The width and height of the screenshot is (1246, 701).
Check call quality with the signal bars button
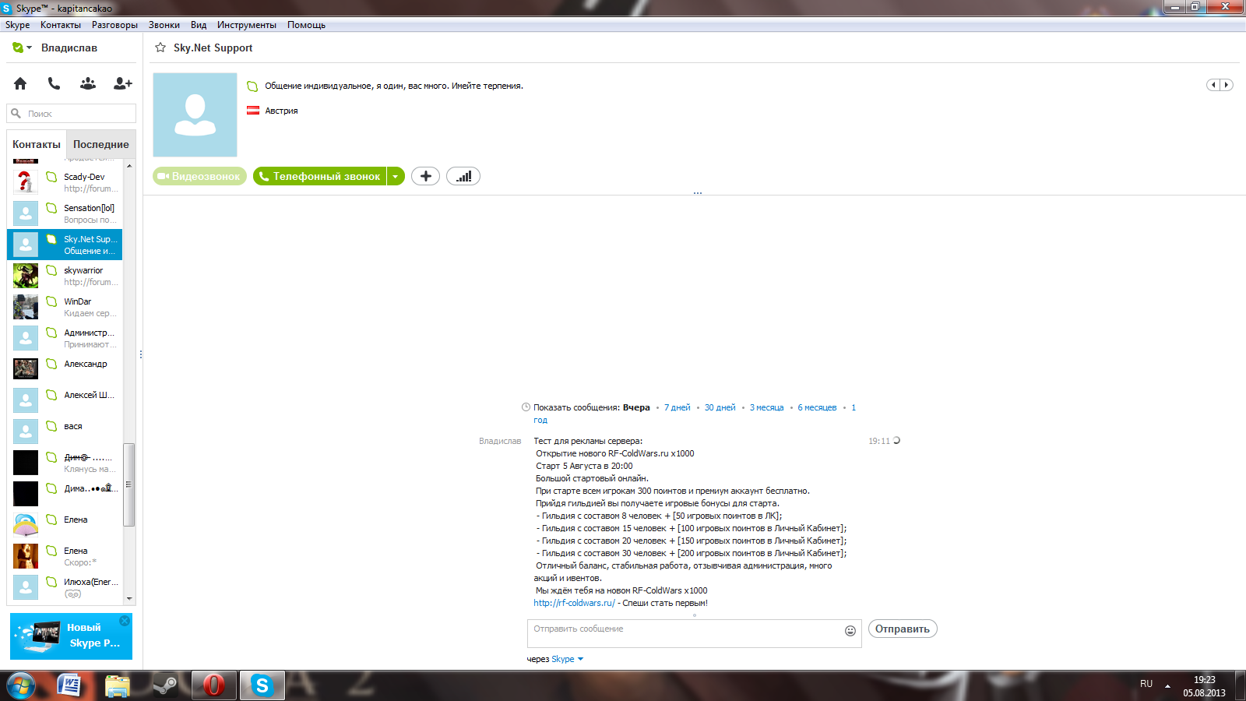click(x=463, y=176)
